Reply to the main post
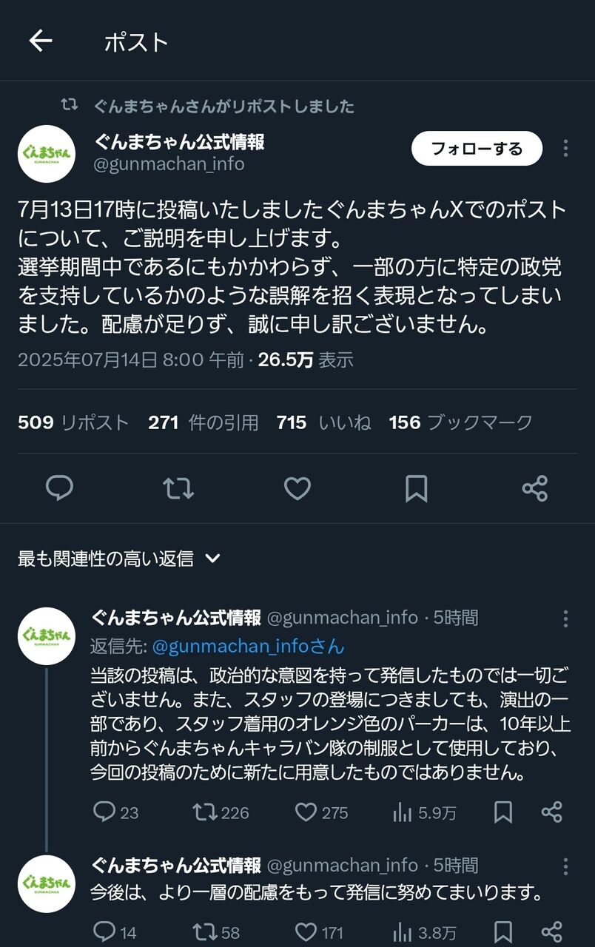Image resolution: width=595 pixels, height=947 pixels. 60,488
